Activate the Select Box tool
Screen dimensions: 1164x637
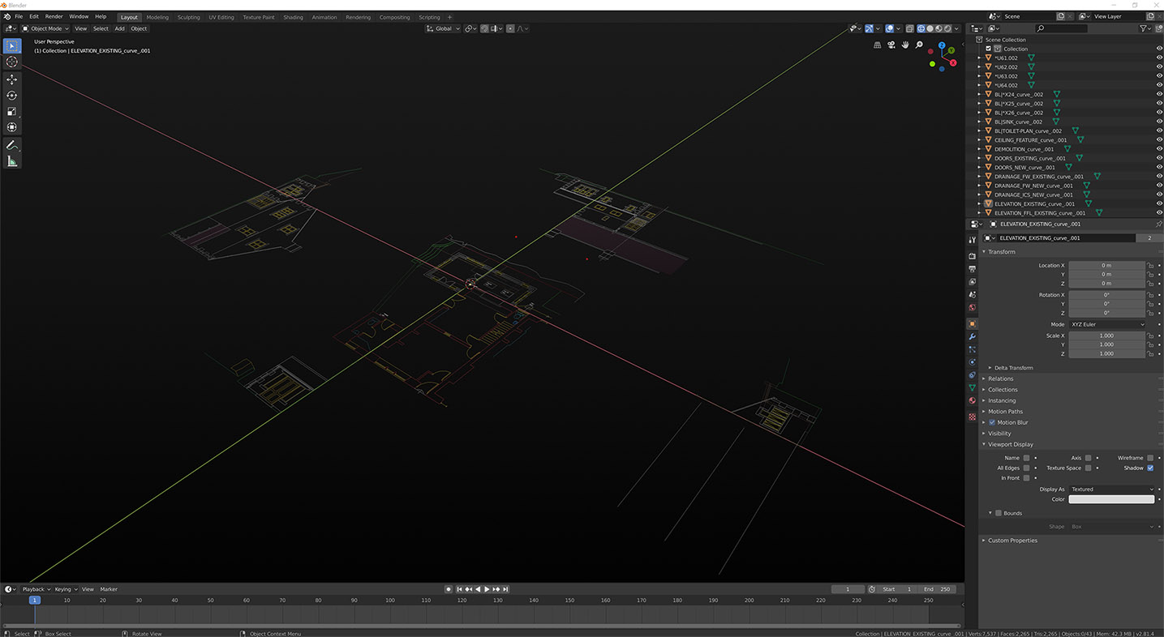[x=12, y=46]
